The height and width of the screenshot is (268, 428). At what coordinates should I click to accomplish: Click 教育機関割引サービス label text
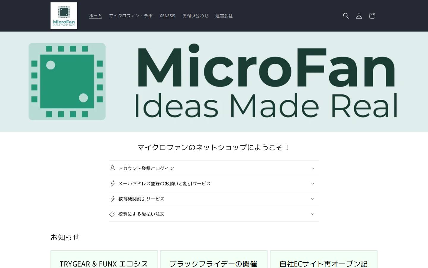coord(141,199)
